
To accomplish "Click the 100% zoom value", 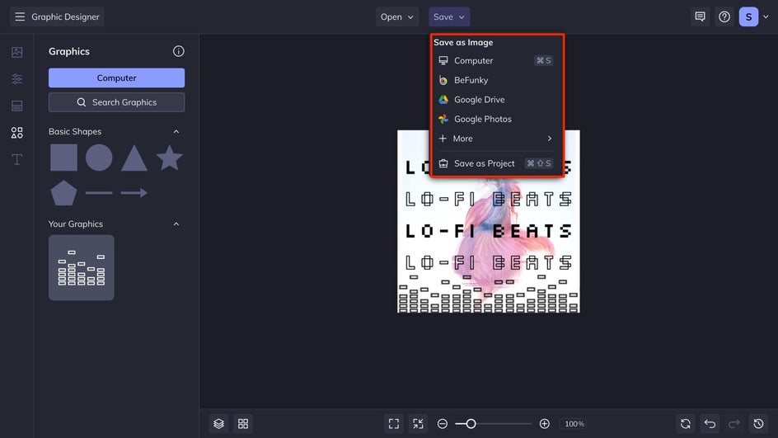I will click(x=574, y=424).
